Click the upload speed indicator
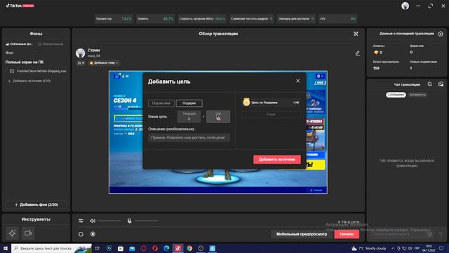This screenshot has width=449, height=253. tap(202, 19)
